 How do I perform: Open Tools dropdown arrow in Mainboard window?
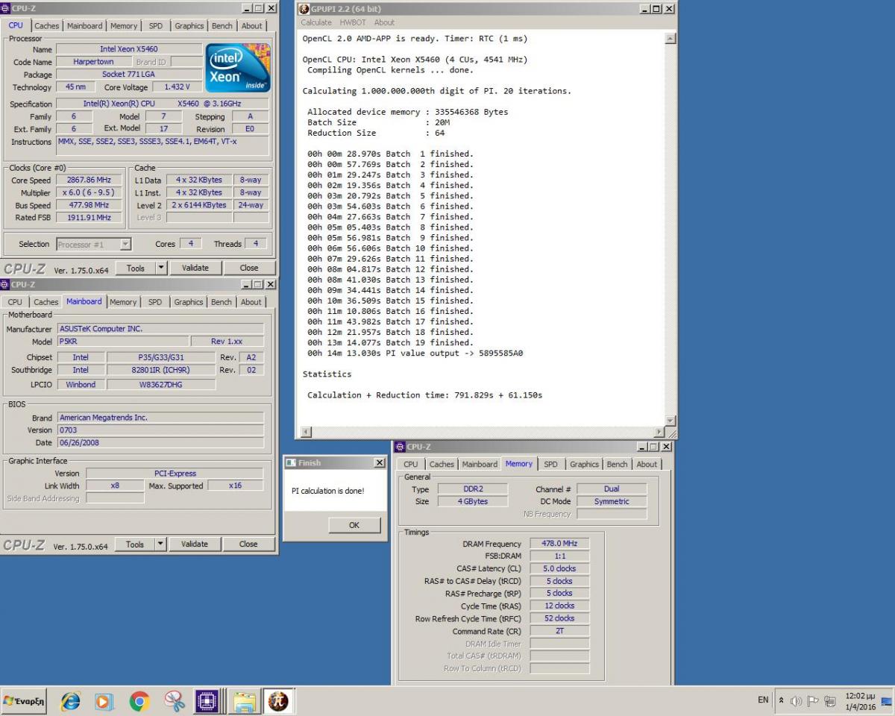[160, 544]
